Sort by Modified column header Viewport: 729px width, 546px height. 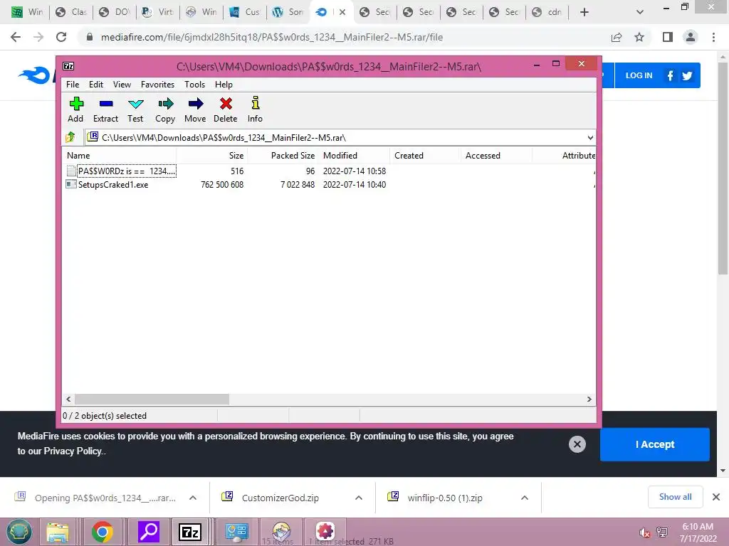coord(354,156)
